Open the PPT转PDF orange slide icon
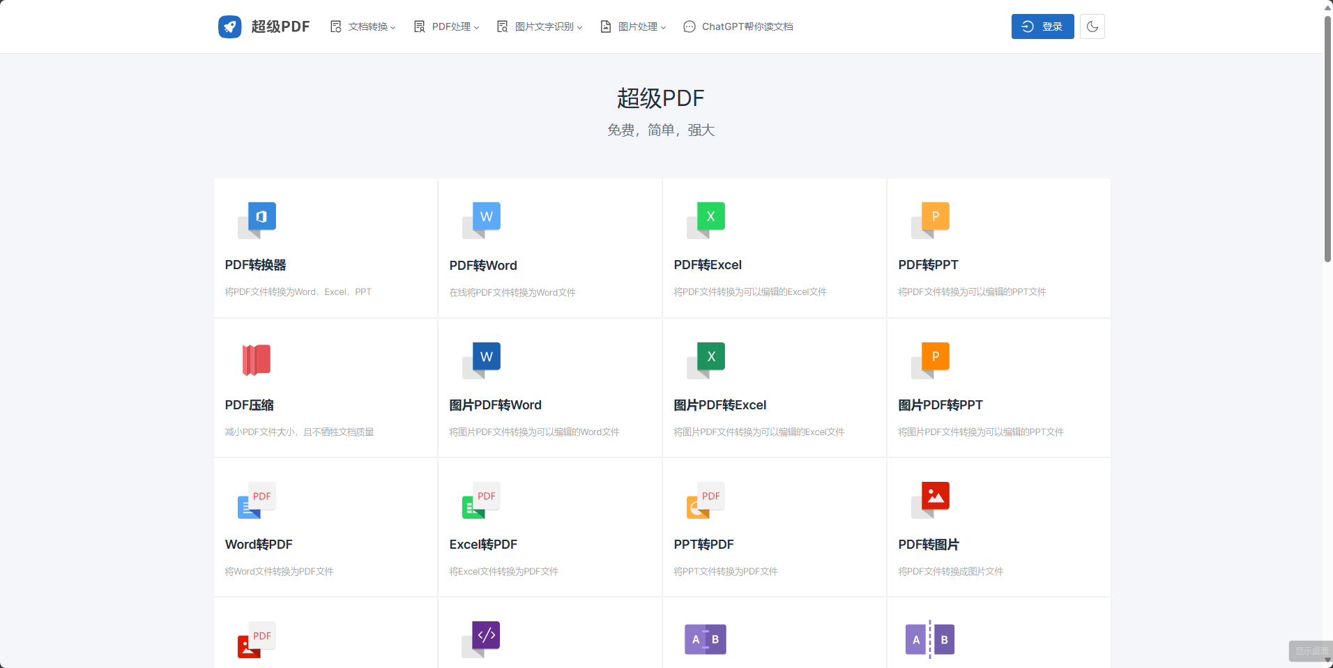Image resolution: width=1333 pixels, height=668 pixels. click(x=706, y=499)
